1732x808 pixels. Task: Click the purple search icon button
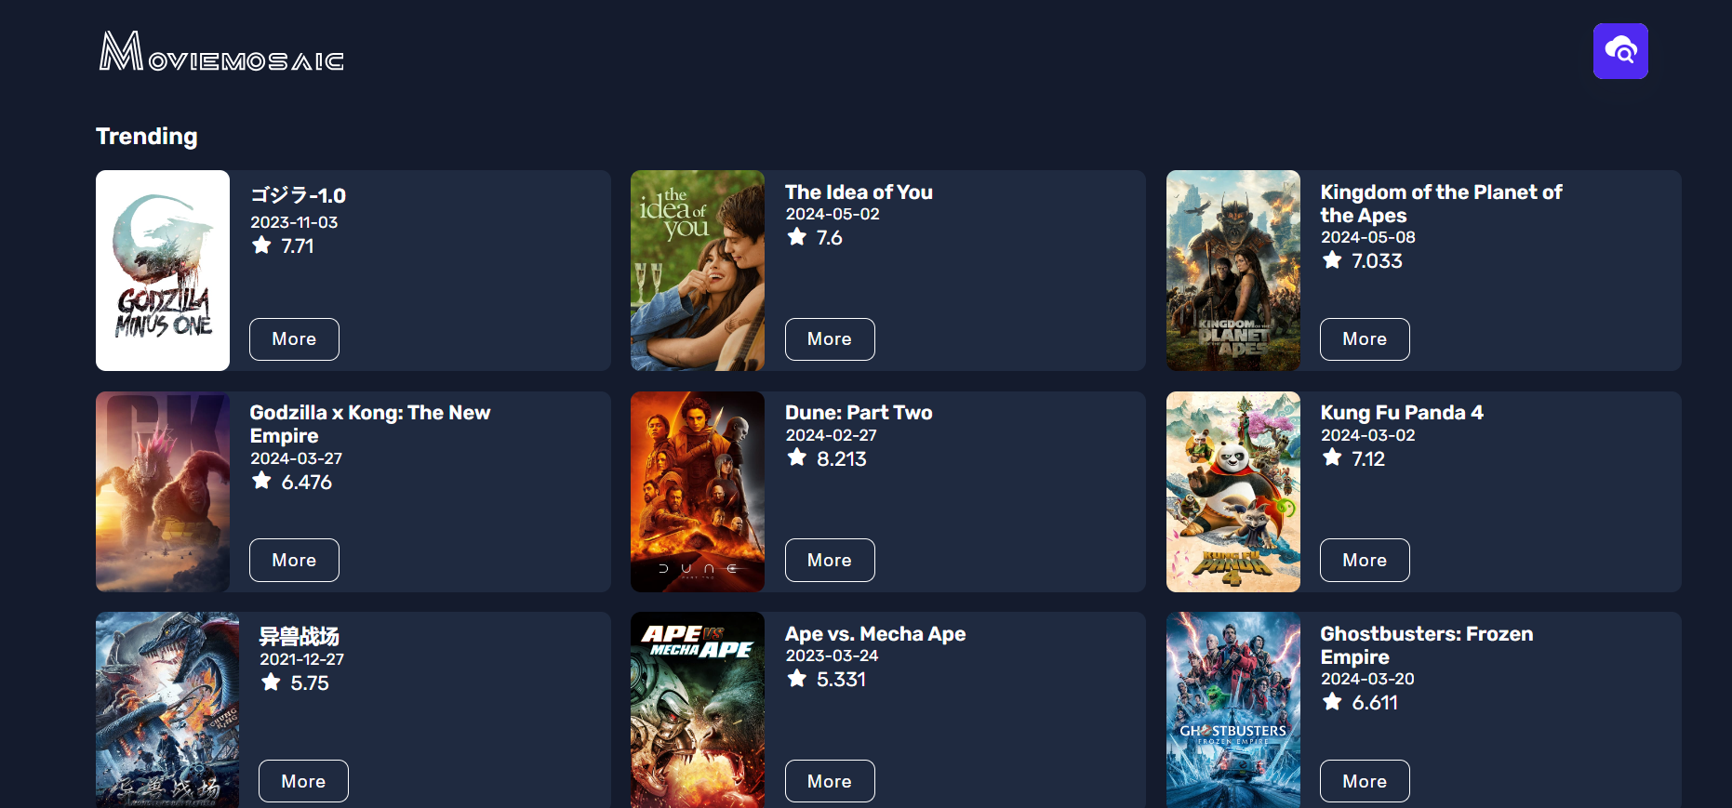pos(1619,51)
